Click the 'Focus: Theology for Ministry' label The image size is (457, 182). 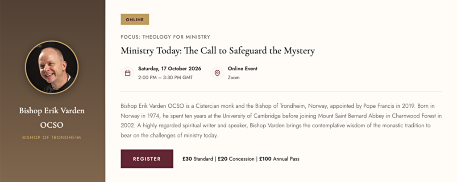(x=165, y=37)
